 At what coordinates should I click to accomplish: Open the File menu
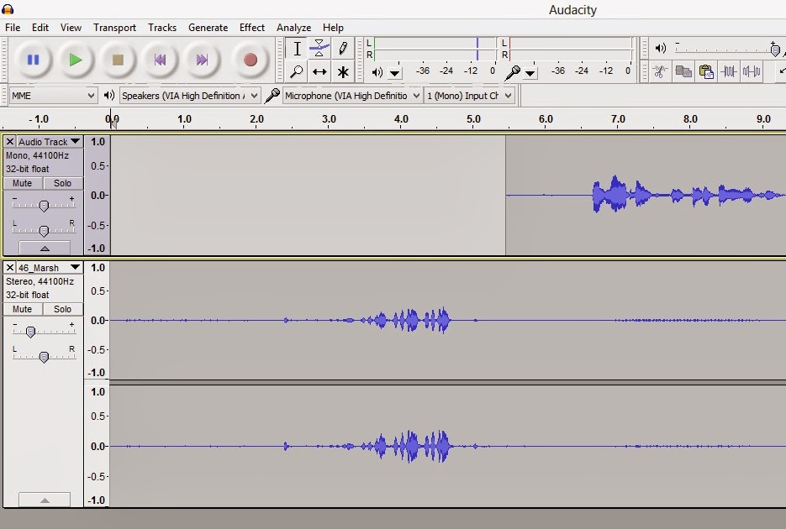(13, 28)
